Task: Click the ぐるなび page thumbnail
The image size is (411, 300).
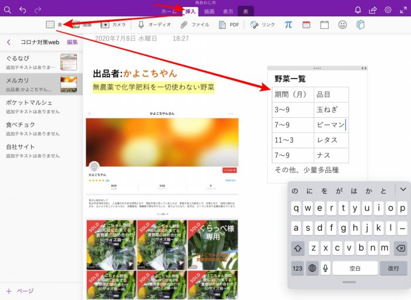Action: point(69,62)
